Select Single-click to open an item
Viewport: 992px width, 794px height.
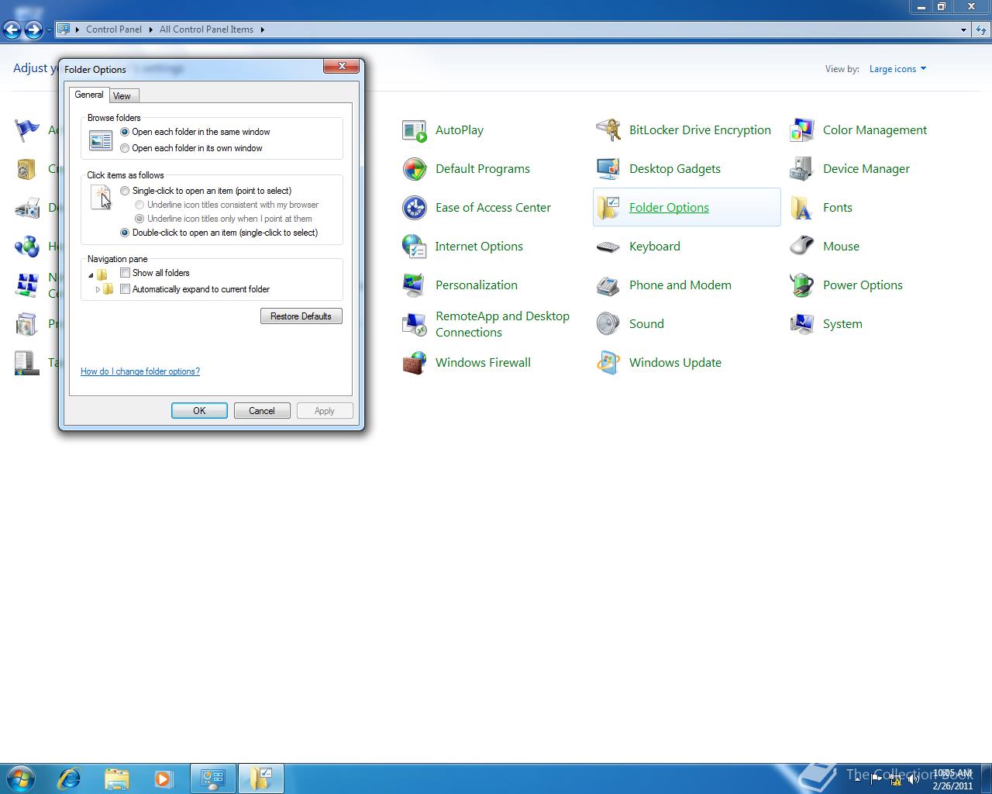point(125,191)
